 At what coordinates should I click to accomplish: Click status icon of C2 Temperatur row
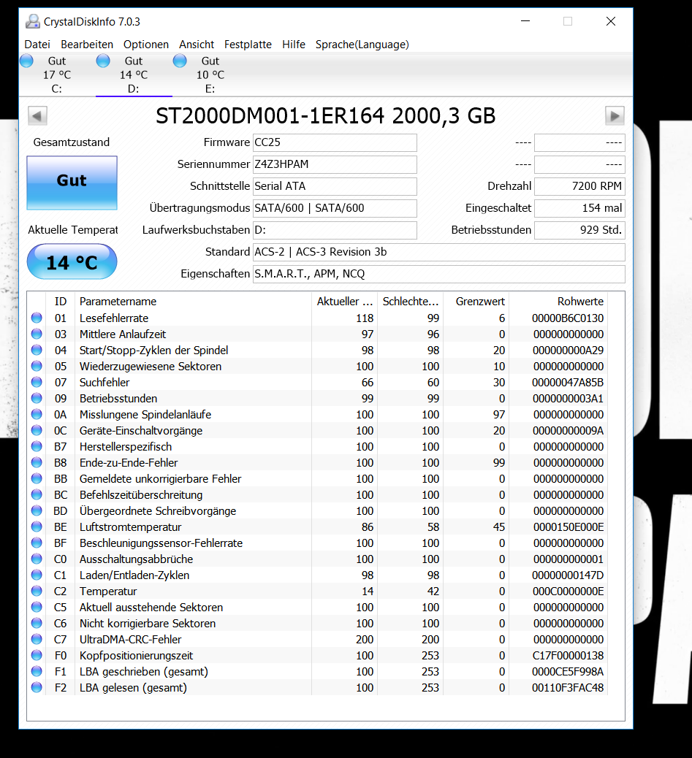coord(37,591)
